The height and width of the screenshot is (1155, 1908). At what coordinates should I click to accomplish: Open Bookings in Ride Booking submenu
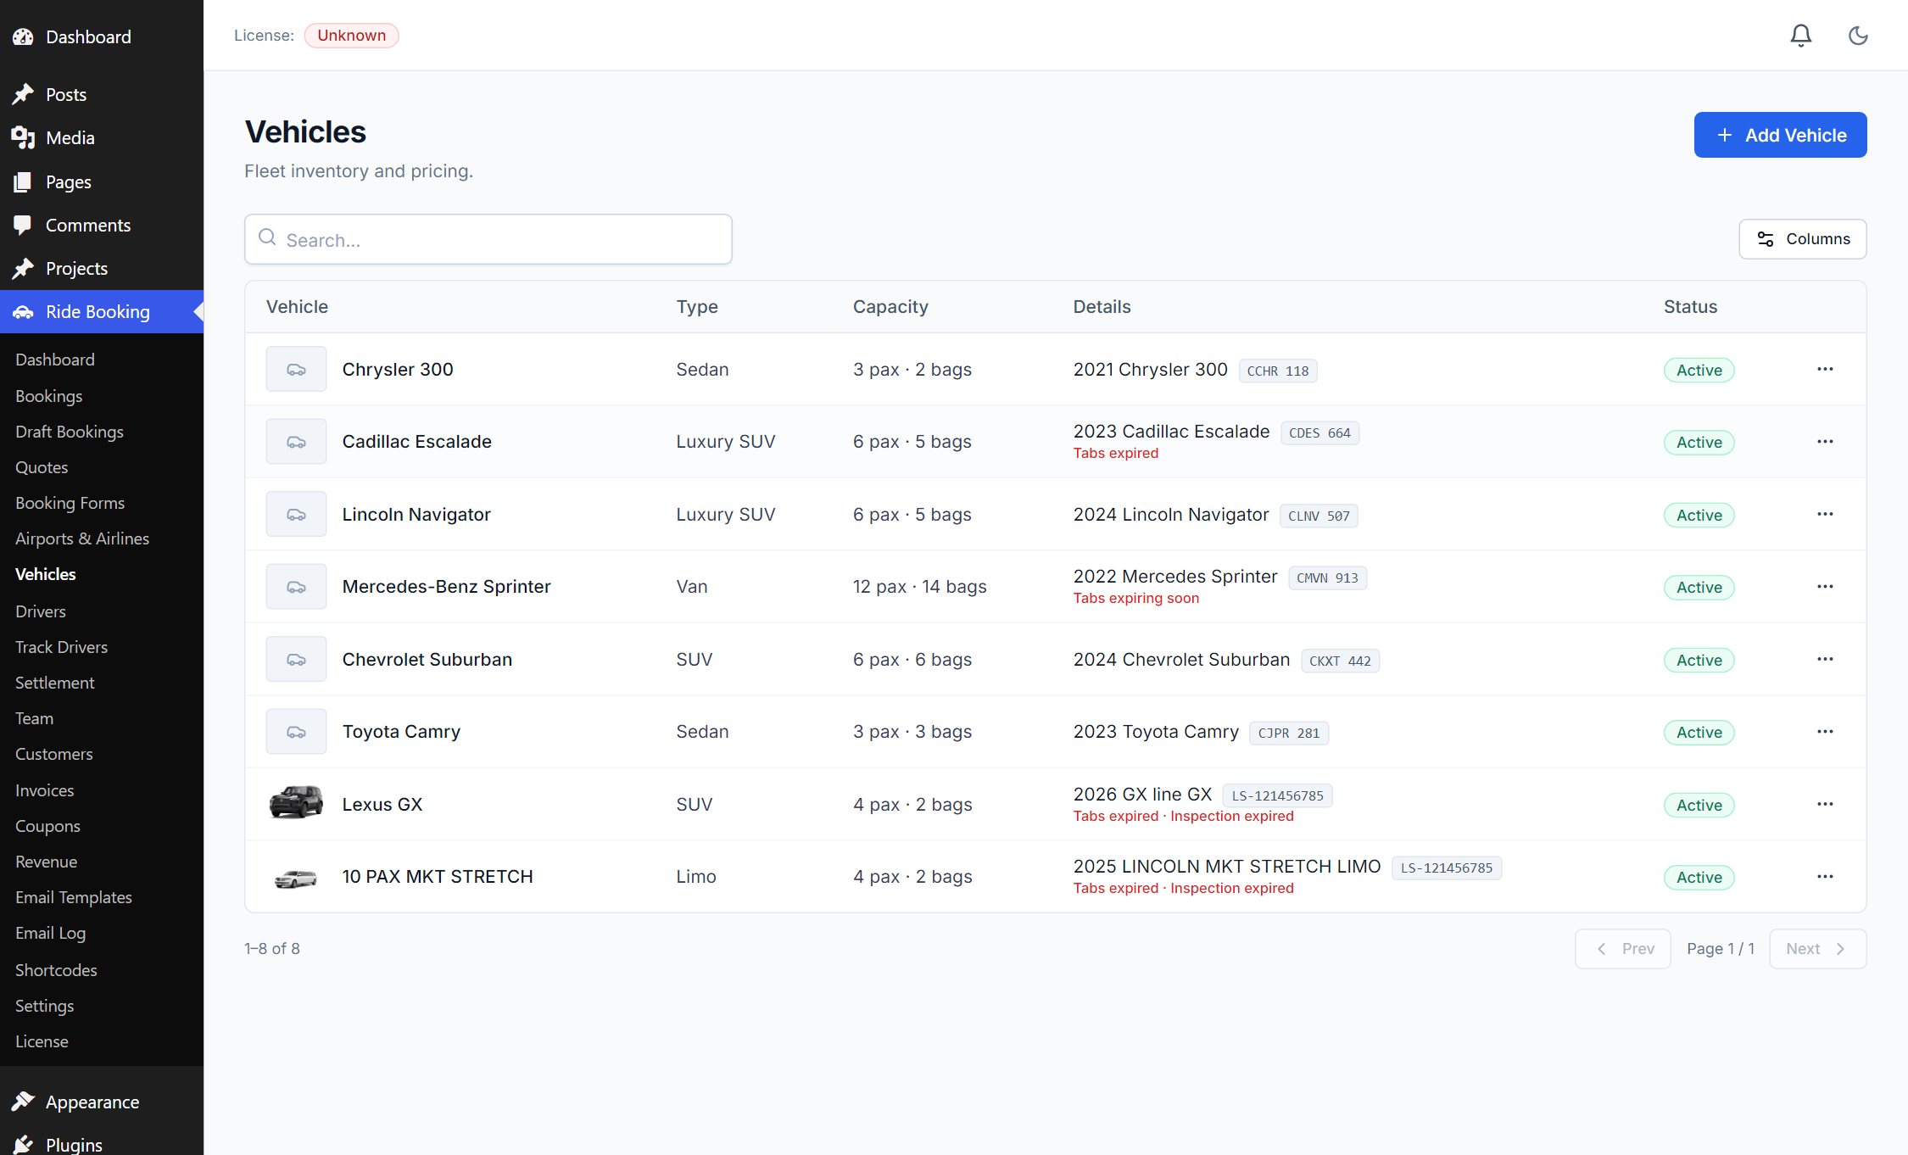point(49,396)
